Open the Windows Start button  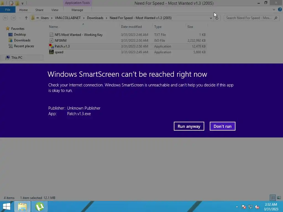pos(7,206)
